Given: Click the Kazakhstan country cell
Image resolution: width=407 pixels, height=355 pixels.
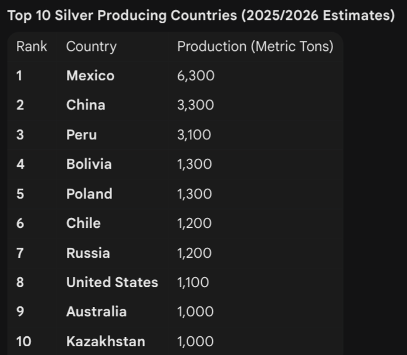Looking at the screenshot, I should pos(106,342).
